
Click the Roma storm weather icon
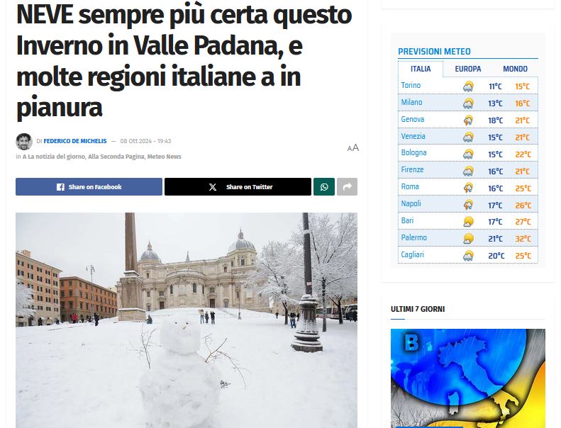[x=468, y=188]
